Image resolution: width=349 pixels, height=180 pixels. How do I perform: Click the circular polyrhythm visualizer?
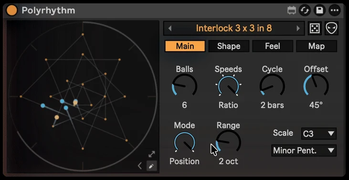click(x=83, y=97)
